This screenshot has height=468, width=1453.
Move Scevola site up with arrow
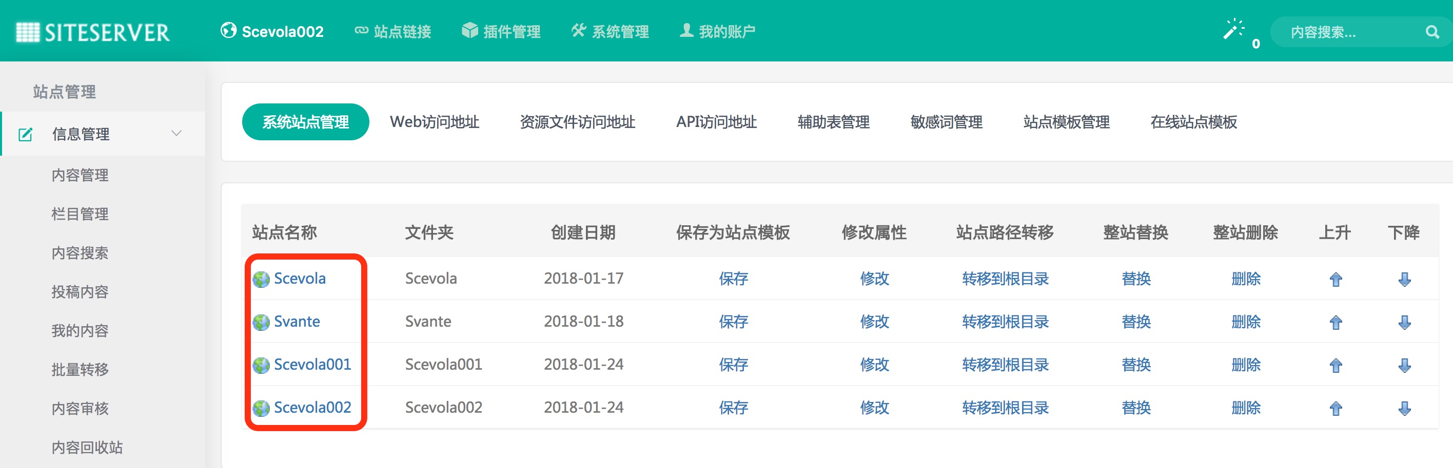[1336, 280]
